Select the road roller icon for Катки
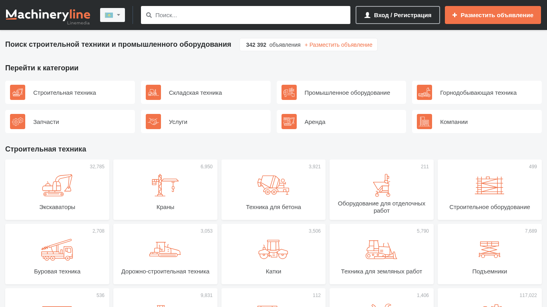Screen dimensions: 547x307 tap(273, 250)
